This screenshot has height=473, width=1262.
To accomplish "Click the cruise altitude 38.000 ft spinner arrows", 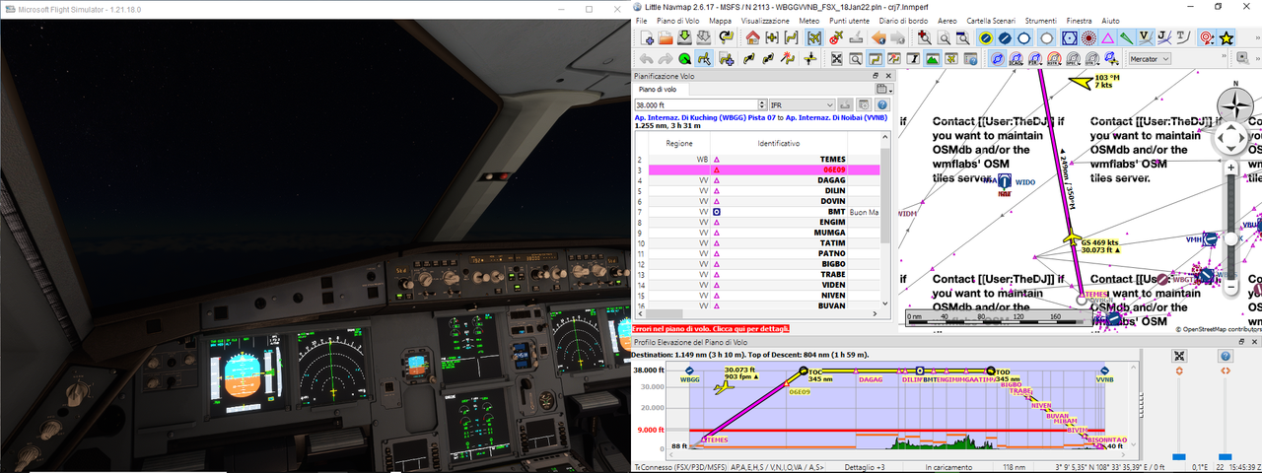I will point(762,103).
